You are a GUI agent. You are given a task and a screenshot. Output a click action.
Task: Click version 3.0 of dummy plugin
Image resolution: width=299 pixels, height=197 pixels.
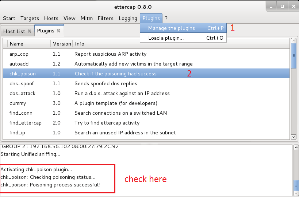coord(57,103)
